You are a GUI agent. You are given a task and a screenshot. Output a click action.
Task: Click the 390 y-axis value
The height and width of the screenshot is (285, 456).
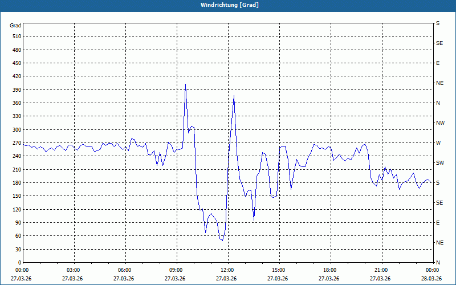click(17, 90)
